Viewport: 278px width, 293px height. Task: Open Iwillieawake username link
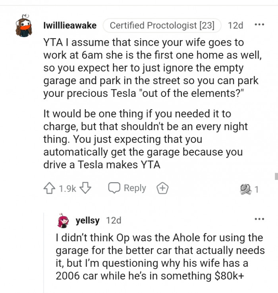coord(69,25)
